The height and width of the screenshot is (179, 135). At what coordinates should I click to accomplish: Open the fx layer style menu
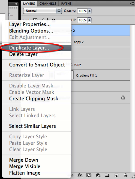tap(80, 175)
